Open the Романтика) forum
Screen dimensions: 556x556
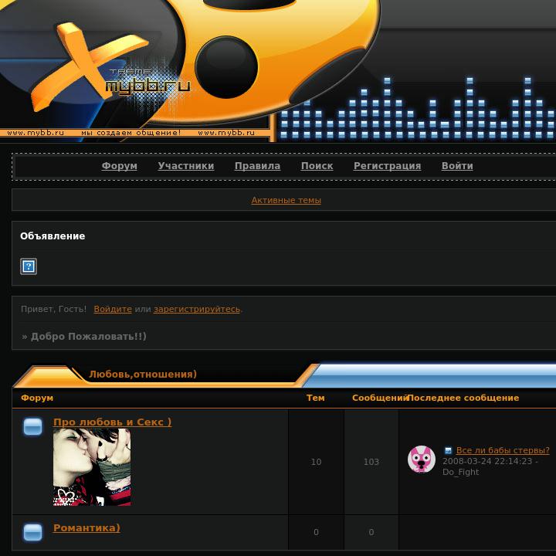(x=86, y=527)
